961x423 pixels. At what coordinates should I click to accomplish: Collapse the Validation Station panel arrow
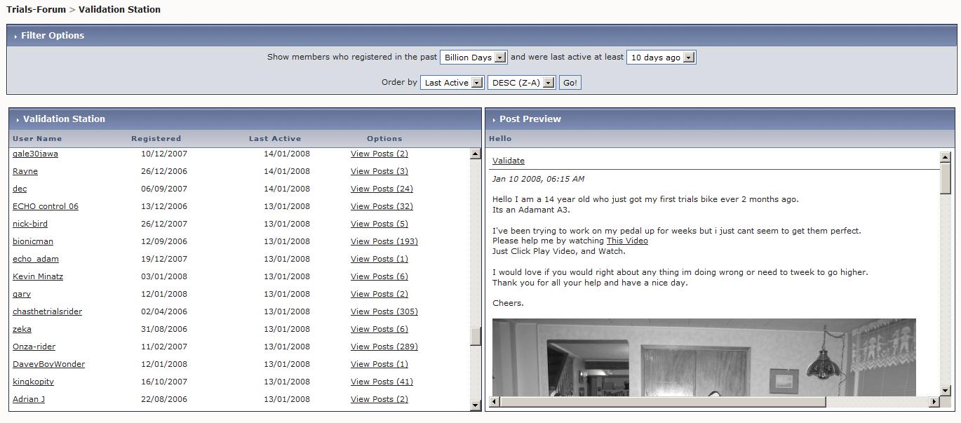coord(18,120)
